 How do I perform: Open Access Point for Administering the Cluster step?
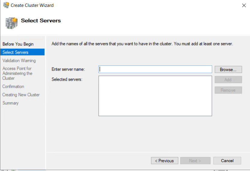(x=17, y=73)
